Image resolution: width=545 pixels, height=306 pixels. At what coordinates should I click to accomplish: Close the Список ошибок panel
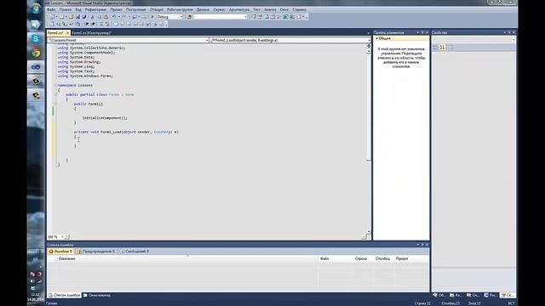coord(427,245)
